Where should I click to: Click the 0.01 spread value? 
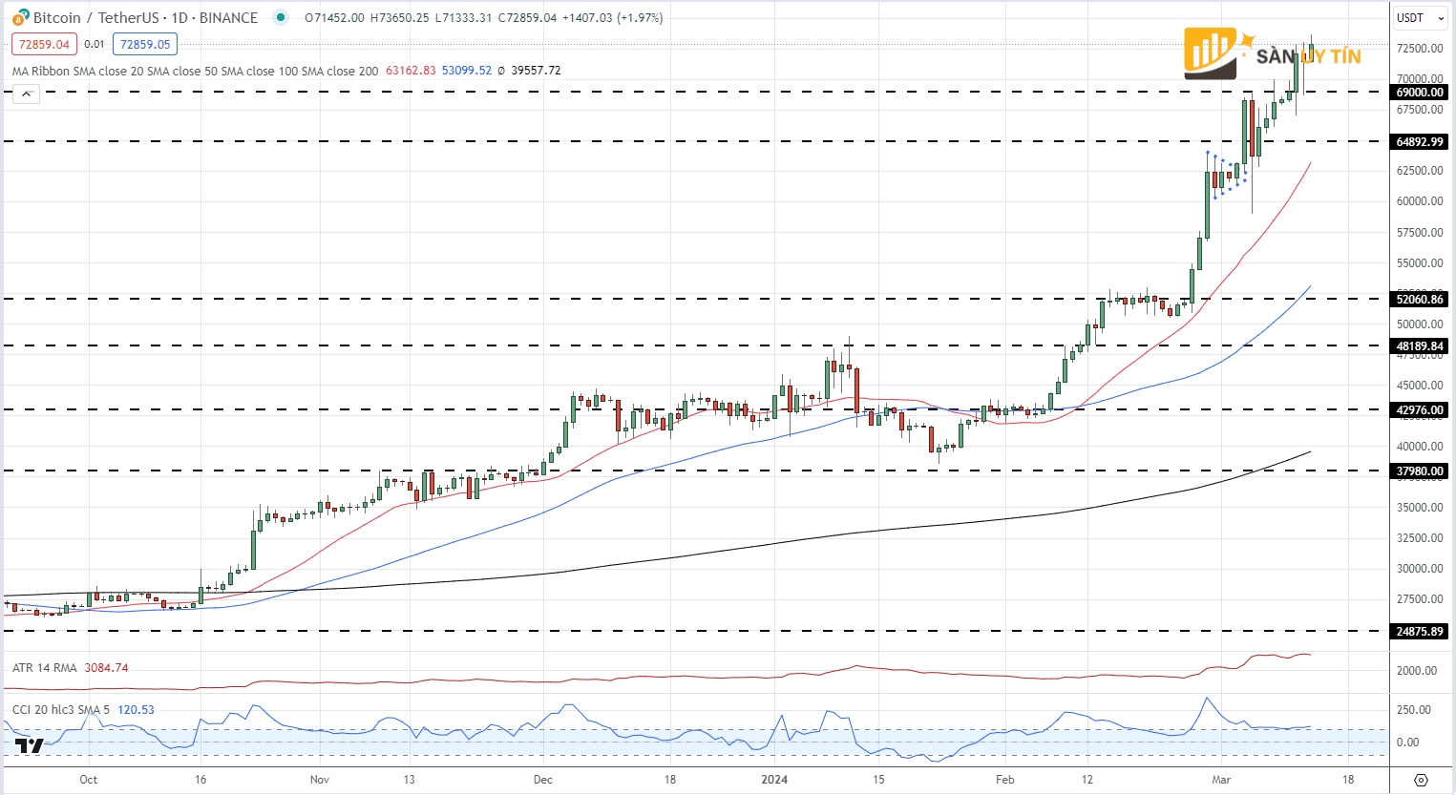[95, 44]
